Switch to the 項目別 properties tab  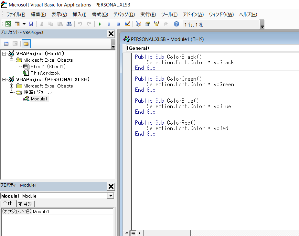(x=26, y=204)
